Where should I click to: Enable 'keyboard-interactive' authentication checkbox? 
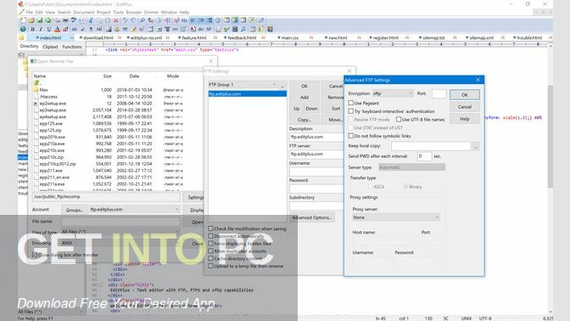click(351, 111)
